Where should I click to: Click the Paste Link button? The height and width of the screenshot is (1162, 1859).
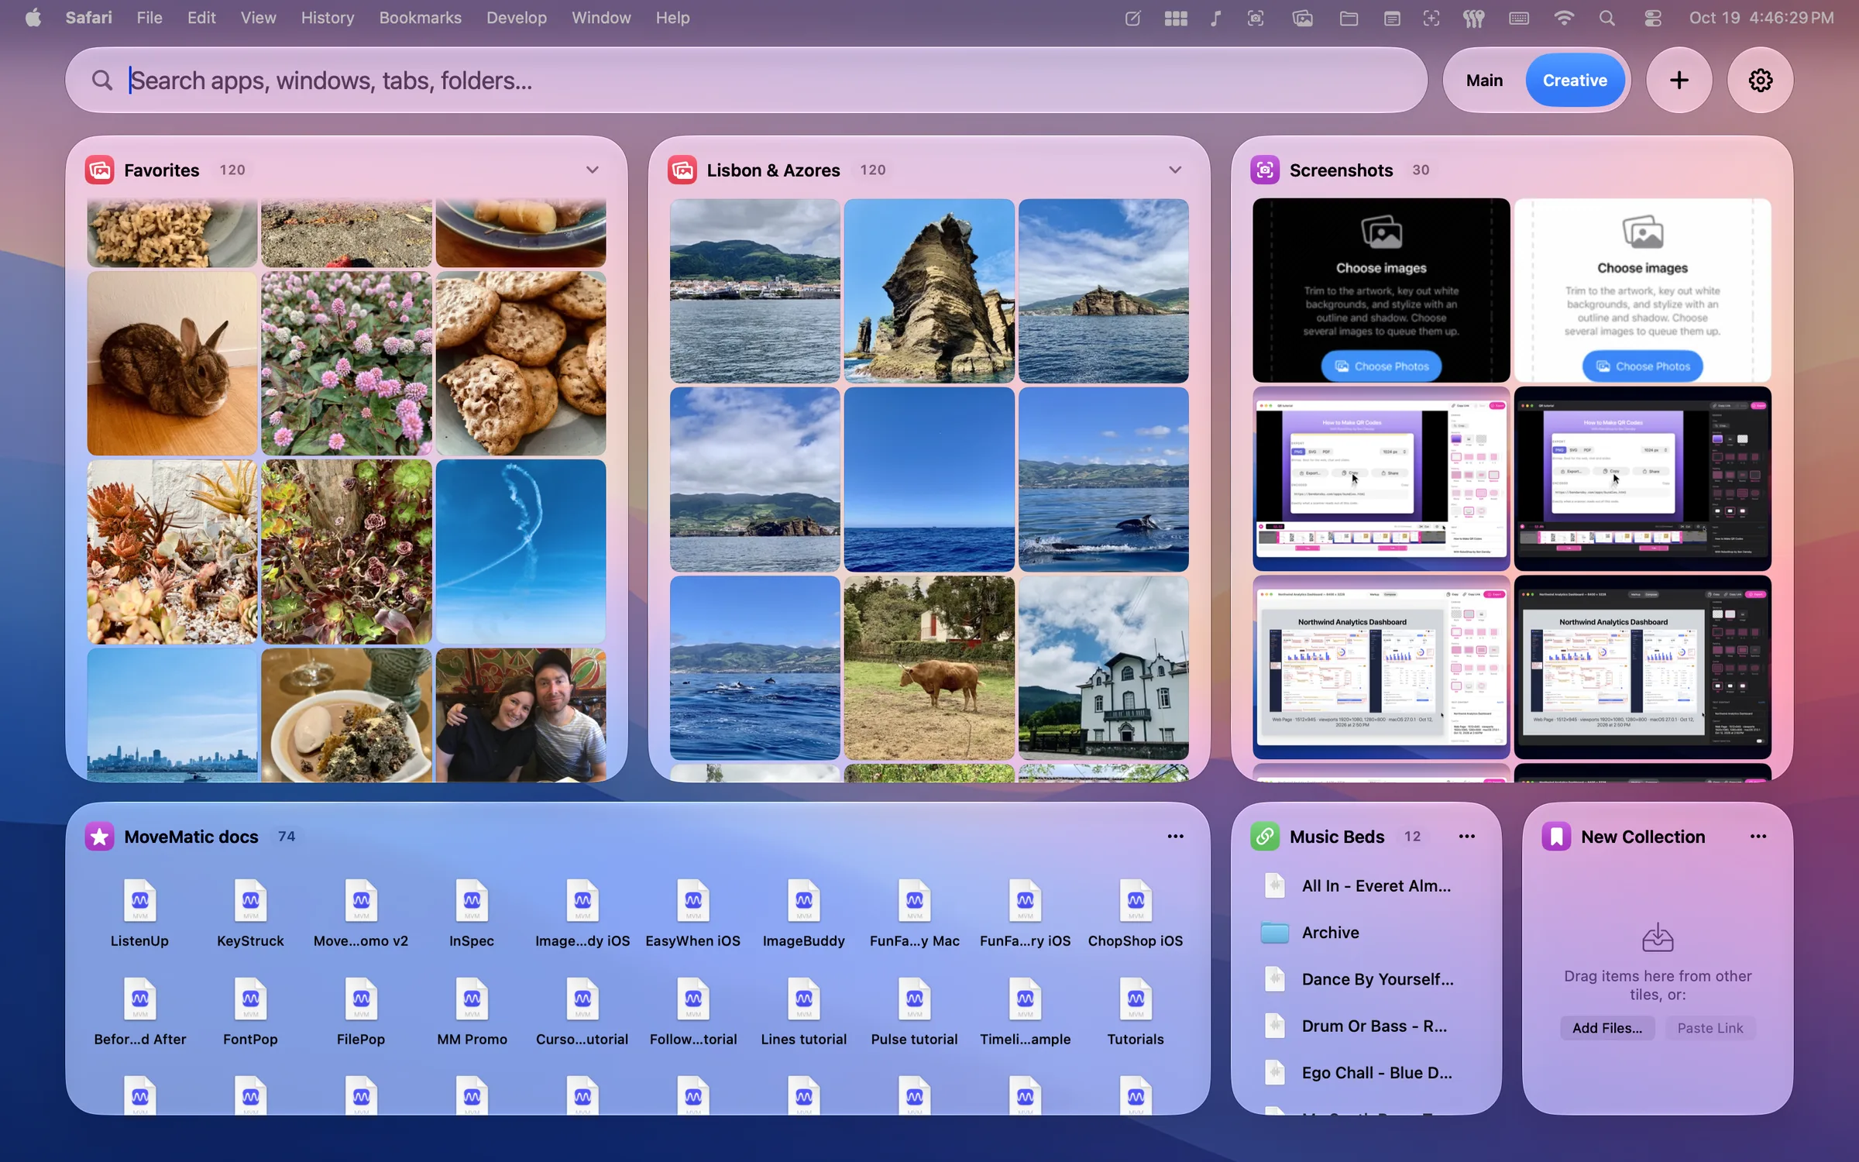1710,1028
